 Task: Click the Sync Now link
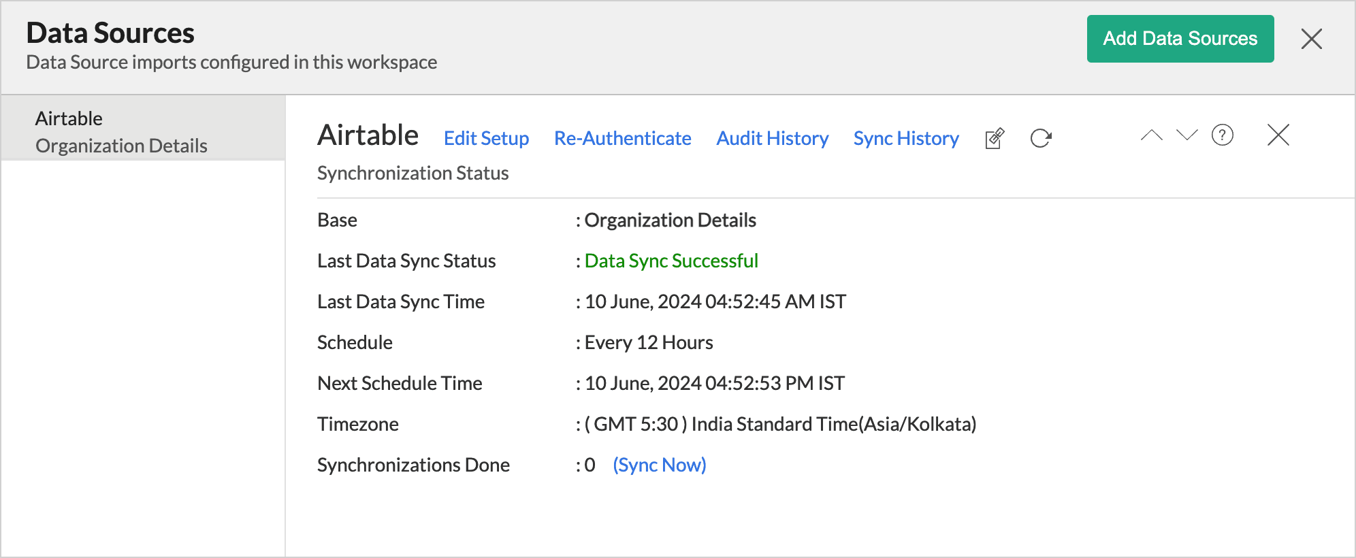660,465
